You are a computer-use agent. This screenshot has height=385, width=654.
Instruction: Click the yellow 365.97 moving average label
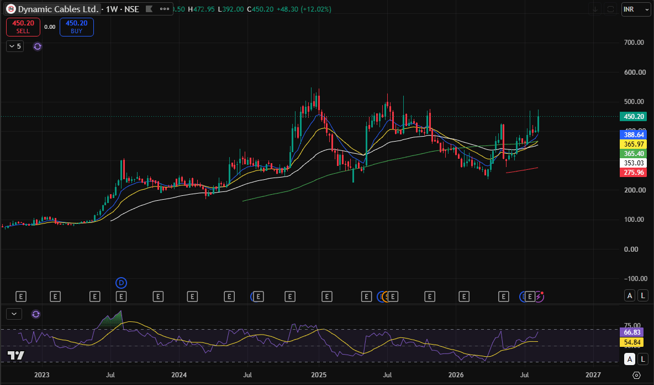point(634,144)
